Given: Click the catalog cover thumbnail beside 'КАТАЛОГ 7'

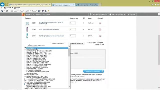Looking at the screenshot, I should point(23,14).
